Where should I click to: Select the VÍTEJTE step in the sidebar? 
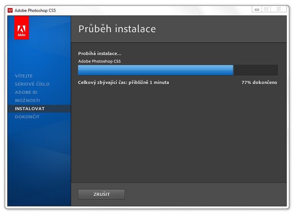click(24, 76)
